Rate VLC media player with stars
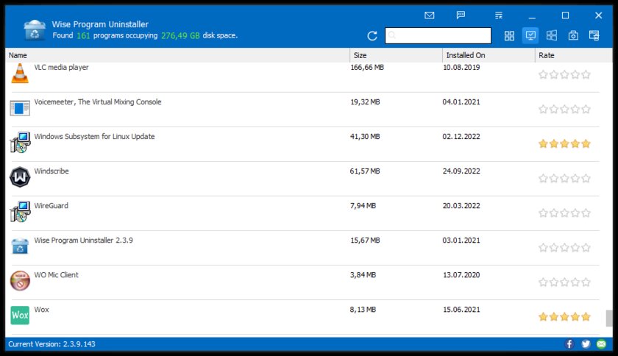This screenshot has width=618, height=356. click(564, 74)
